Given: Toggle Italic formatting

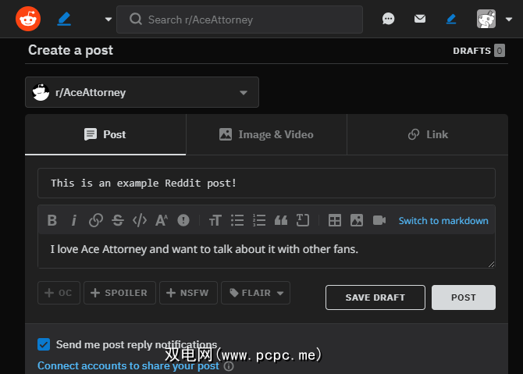Looking at the screenshot, I should (74, 220).
